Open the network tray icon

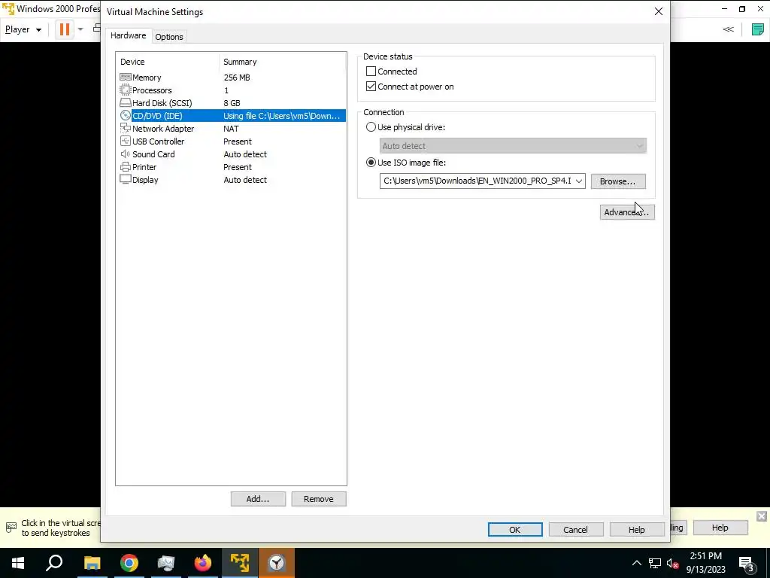[x=655, y=563]
